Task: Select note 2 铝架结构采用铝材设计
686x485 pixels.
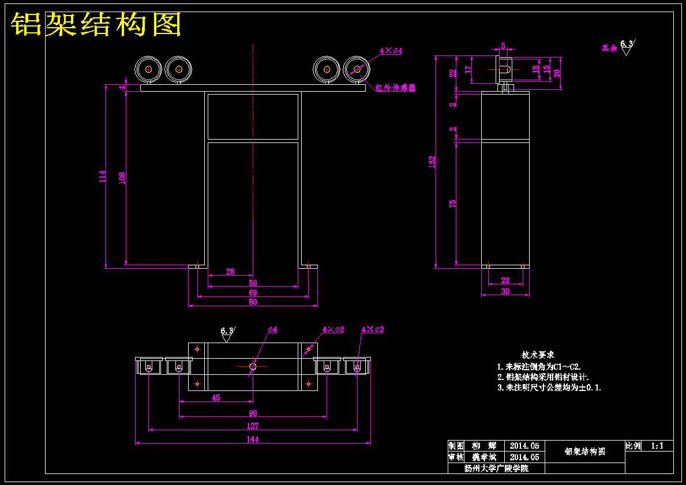Action: 543,377
